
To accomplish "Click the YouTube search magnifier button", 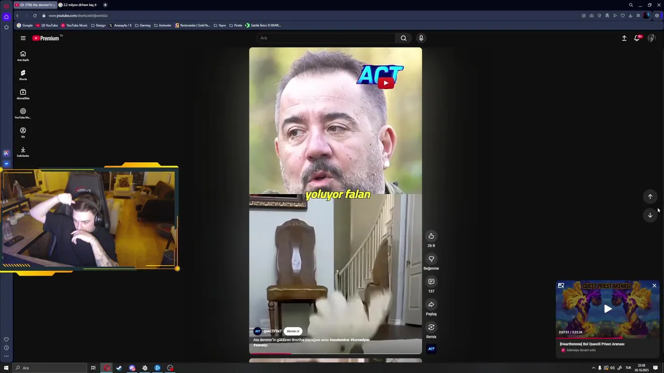I will click(x=403, y=38).
